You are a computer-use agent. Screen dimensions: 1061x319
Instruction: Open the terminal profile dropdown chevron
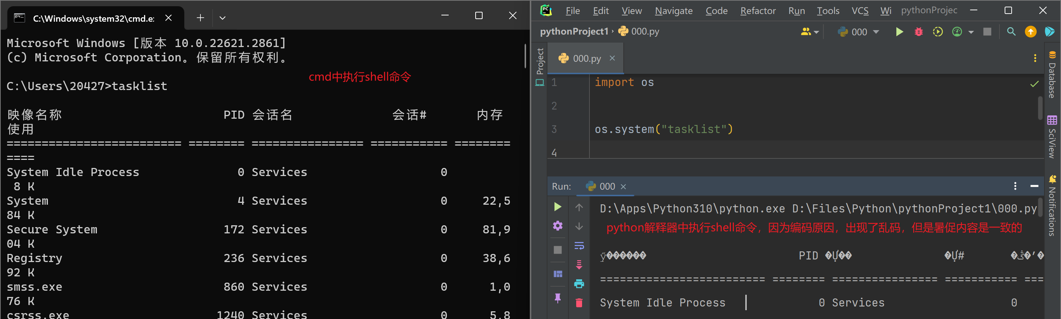tap(223, 18)
